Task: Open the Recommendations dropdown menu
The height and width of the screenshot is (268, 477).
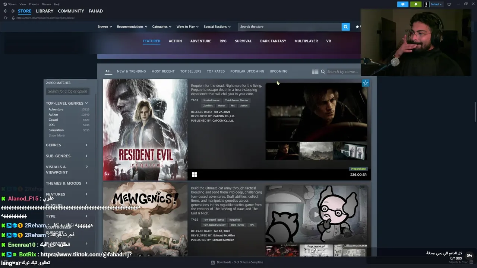Action: [132, 27]
